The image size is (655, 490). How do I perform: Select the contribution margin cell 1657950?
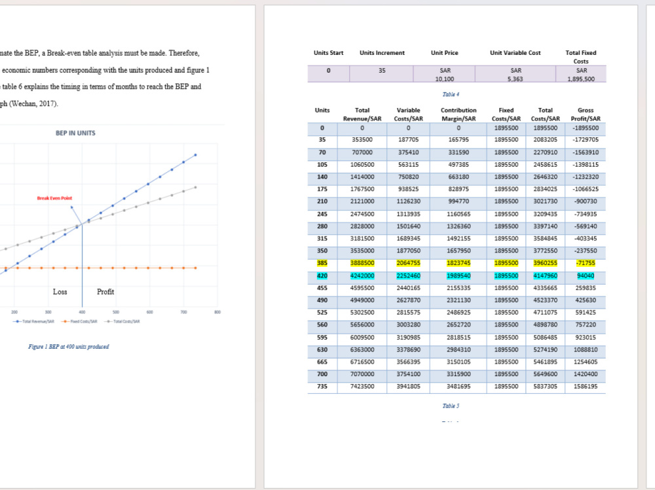pos(458,251)
